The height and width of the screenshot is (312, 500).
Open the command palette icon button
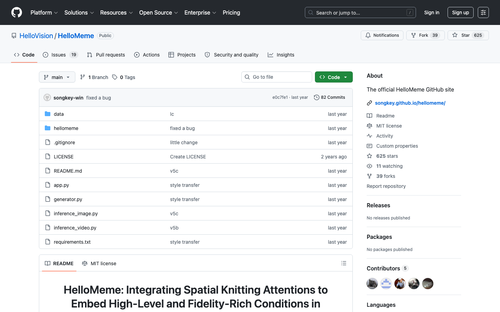click(x=483, y=12)
